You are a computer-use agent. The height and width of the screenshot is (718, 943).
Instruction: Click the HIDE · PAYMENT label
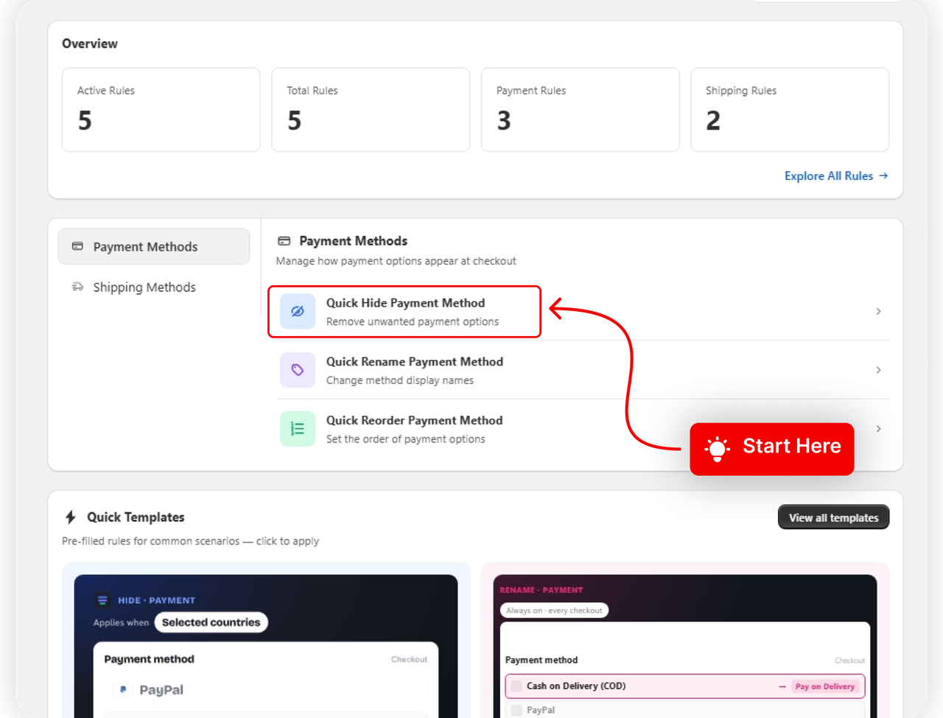pos(156,600)
